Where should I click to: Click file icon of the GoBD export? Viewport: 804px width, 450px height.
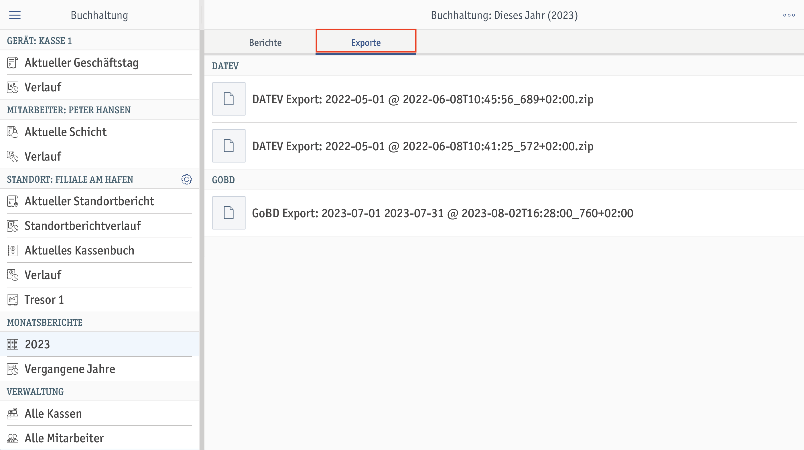pyautogui.click(x=229, y=213)
